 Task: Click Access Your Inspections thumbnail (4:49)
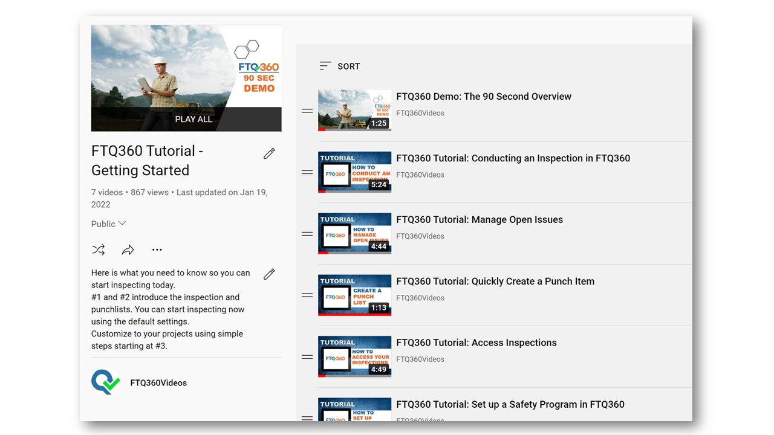coord(354,356)
